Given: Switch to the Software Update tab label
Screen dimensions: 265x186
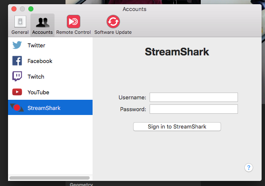Looking at the screenshot, I should click(113, 32).
